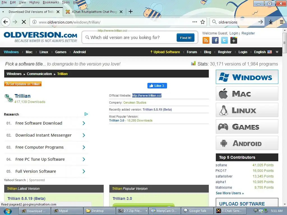Open the hamburger application menu
The image size is (287, 215).
[x=281, y=22]
